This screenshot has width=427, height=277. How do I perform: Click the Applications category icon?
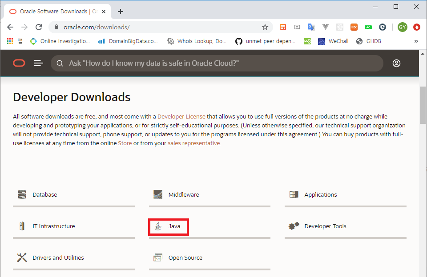tap(294, 194)
